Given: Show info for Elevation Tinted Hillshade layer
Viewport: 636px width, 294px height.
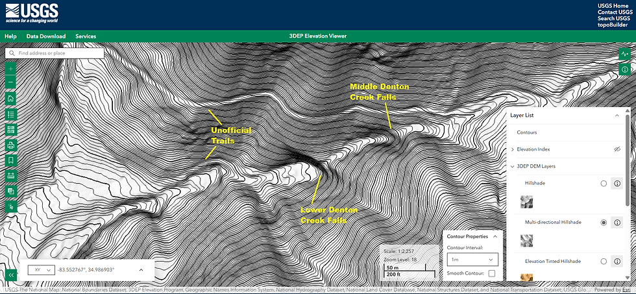Looking at the screenshot, I should [617, 261].
